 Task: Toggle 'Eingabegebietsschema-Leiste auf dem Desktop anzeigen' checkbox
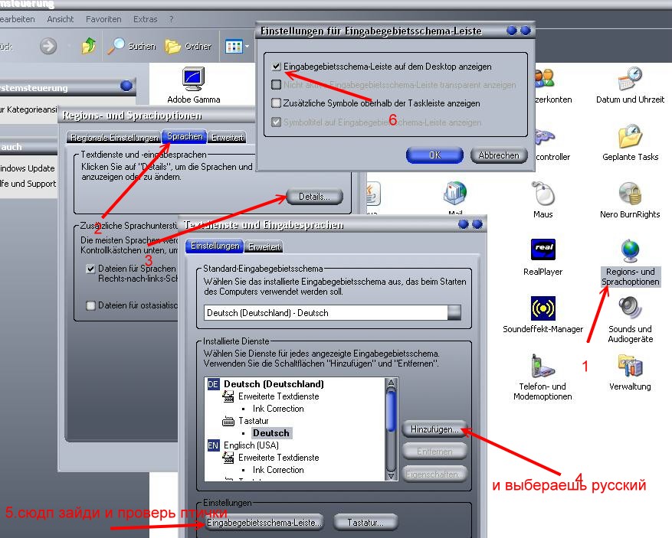coord(277,67)
